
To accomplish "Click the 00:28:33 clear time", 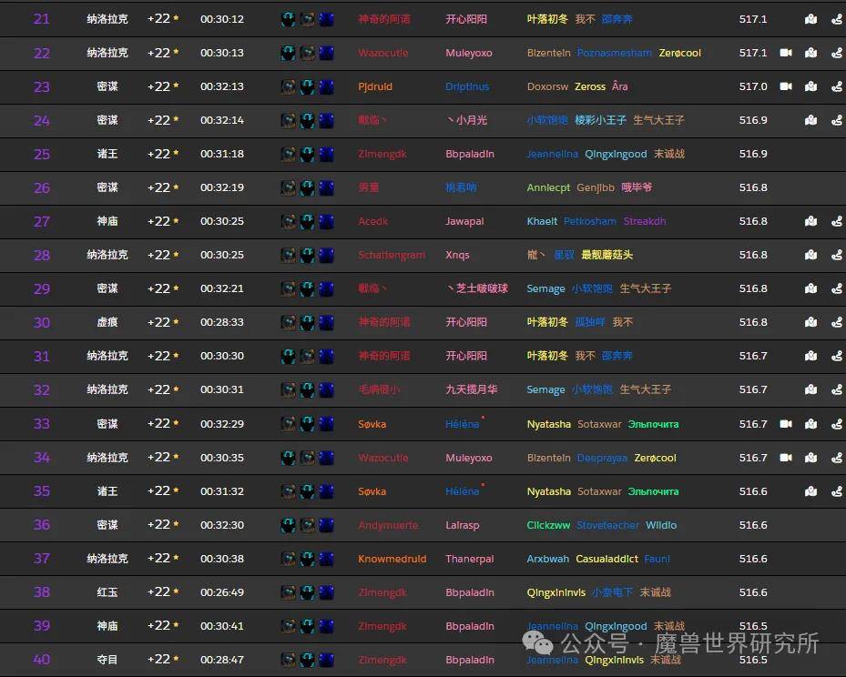I will pos(222,322).
